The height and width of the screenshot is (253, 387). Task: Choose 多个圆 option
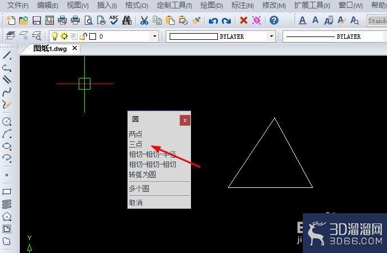click(x=139, y=188)
